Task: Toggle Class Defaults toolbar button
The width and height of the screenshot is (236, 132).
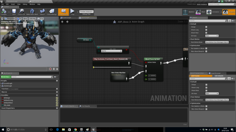Action: (x=63, y=12)
